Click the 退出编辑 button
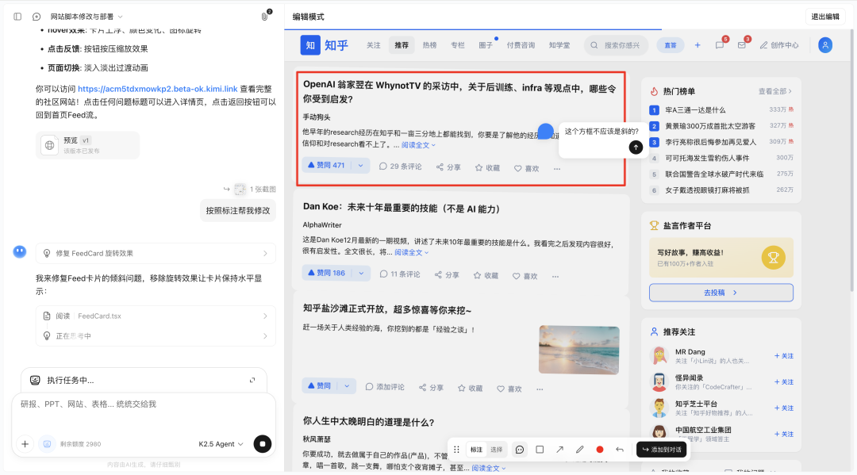Image resolution: width=857 pixels, height=475 pixels. tap(825, 16)
